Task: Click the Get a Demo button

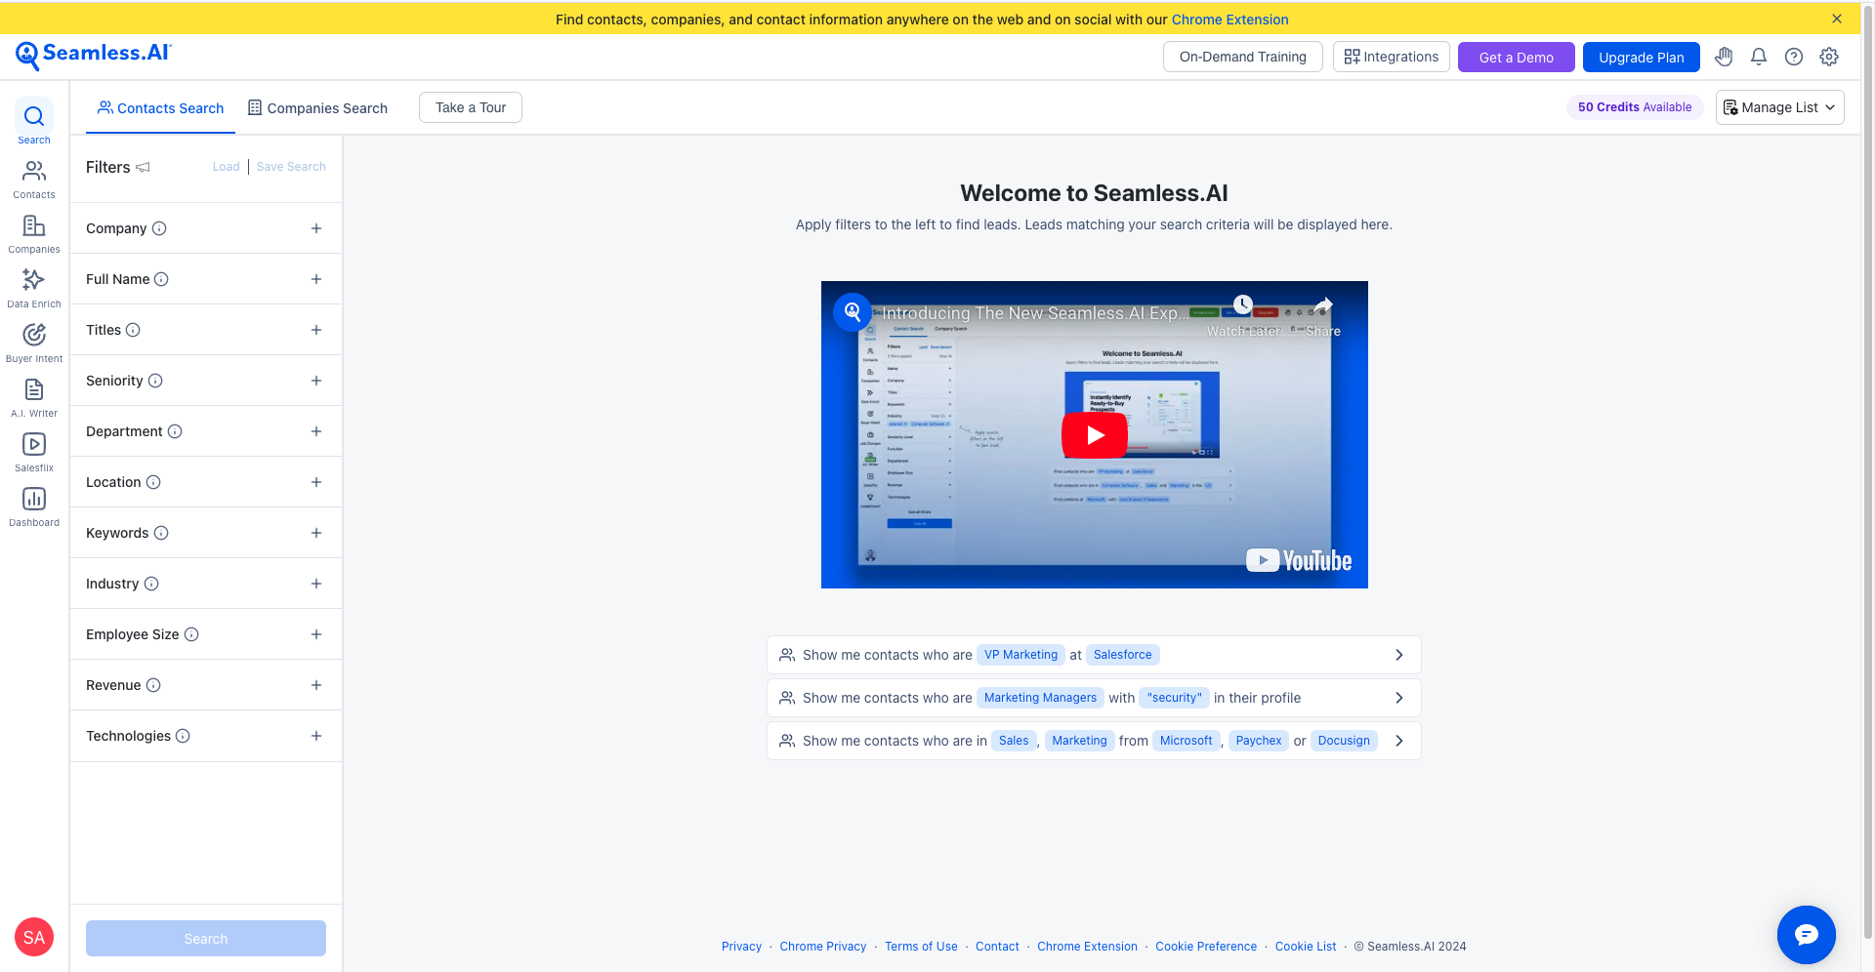Action: 1516,58
